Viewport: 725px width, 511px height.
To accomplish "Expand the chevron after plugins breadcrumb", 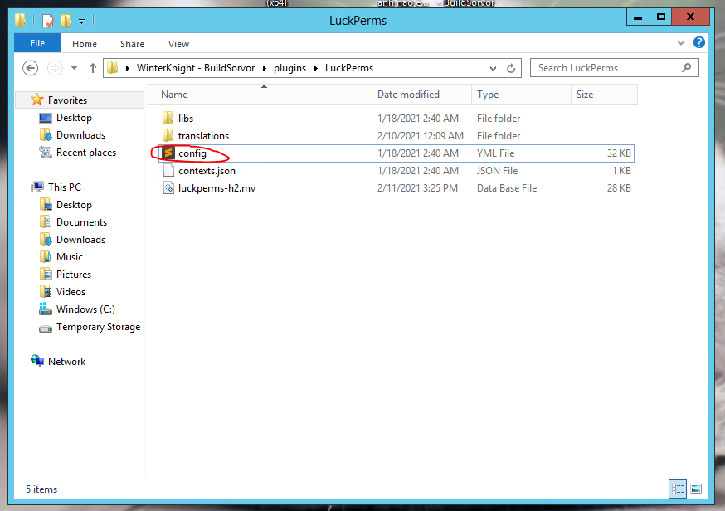I will [316, 69].
